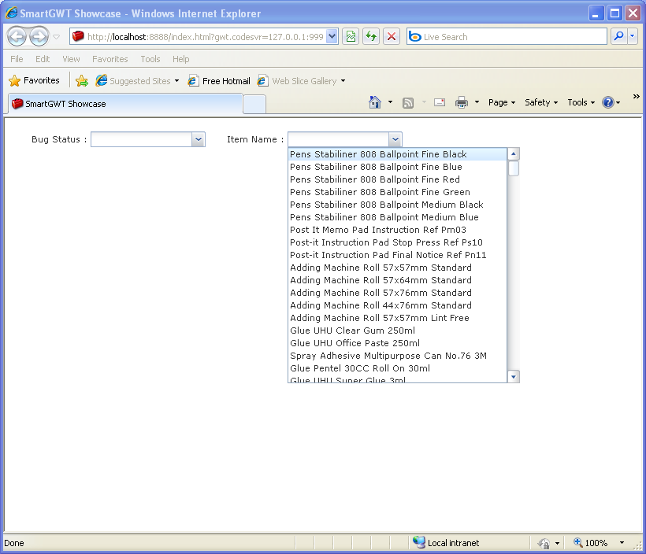
Task: Open the command bar Tools menu
Action: pyautogui.click(x=581, y=102)
